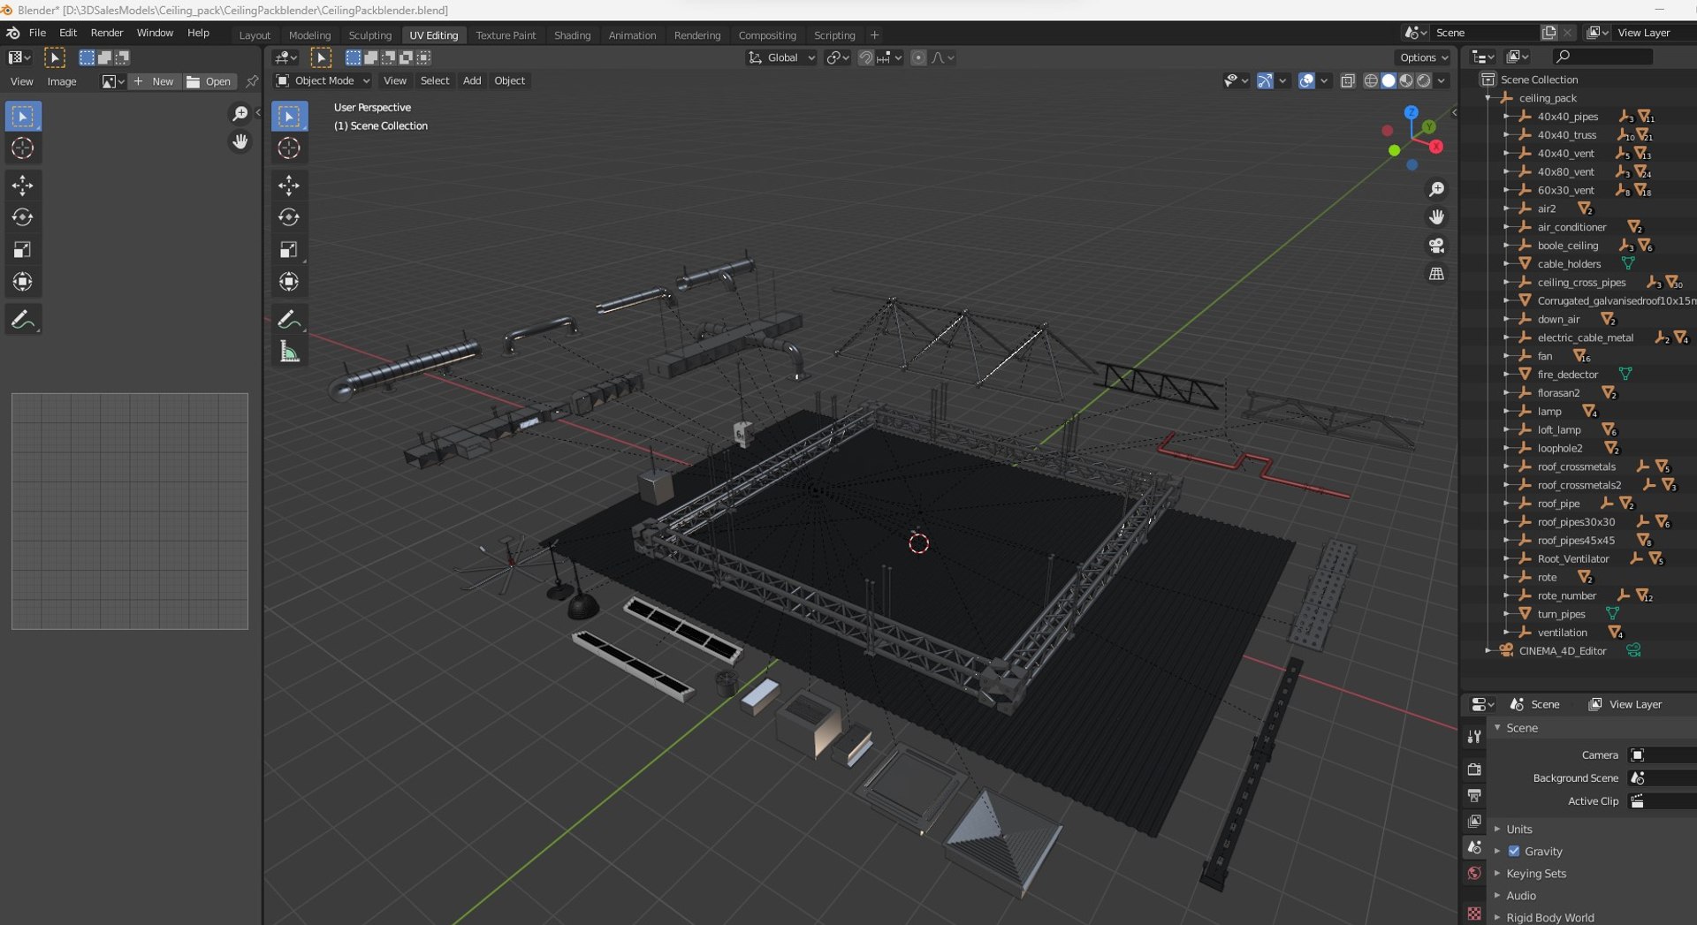Select Transform tool in UV editor toolbar
The image size is (1697, 925).
[23, 282]
